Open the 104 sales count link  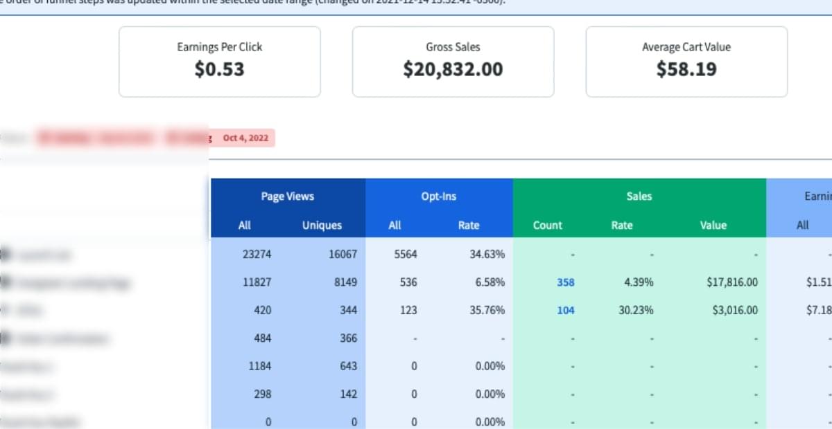pos(566,310)
